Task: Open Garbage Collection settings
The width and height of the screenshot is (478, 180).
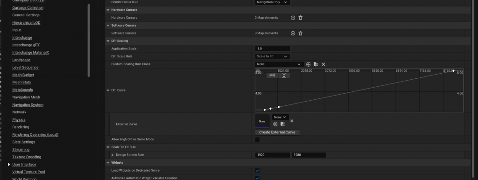Action: (28, 7)
